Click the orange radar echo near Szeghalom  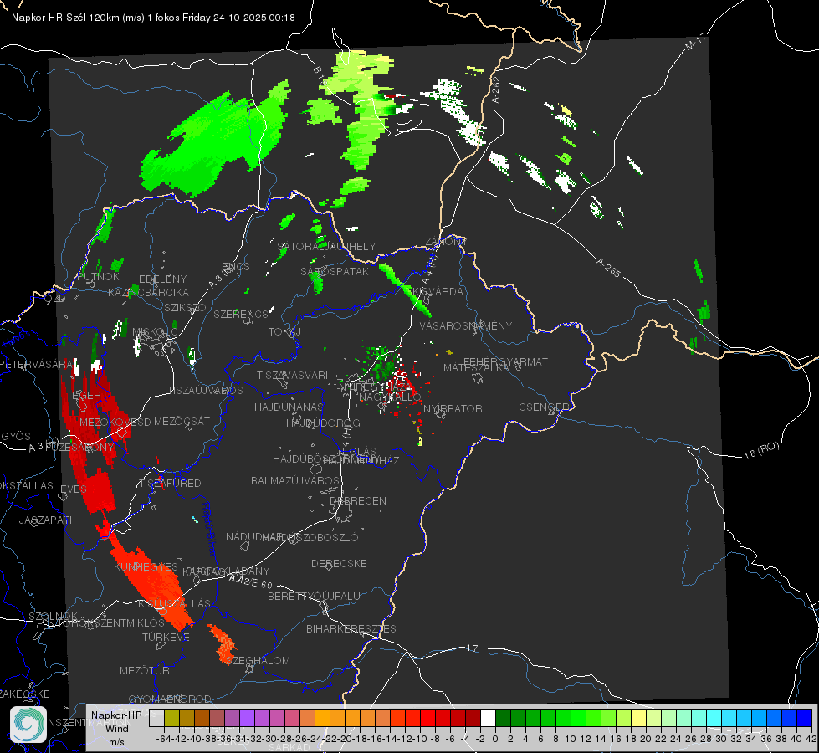[223, 643]
